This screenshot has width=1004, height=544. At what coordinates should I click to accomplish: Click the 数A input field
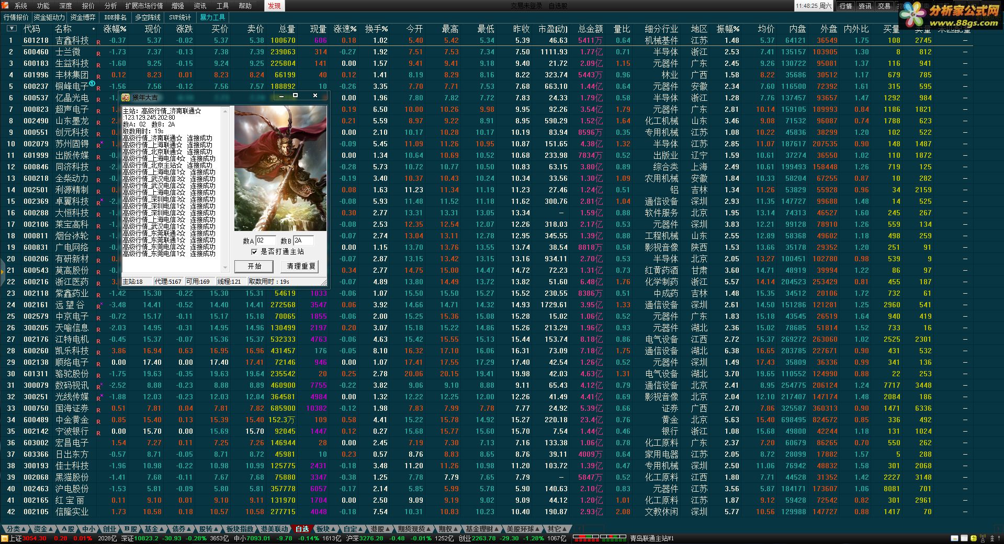point(265,240)
